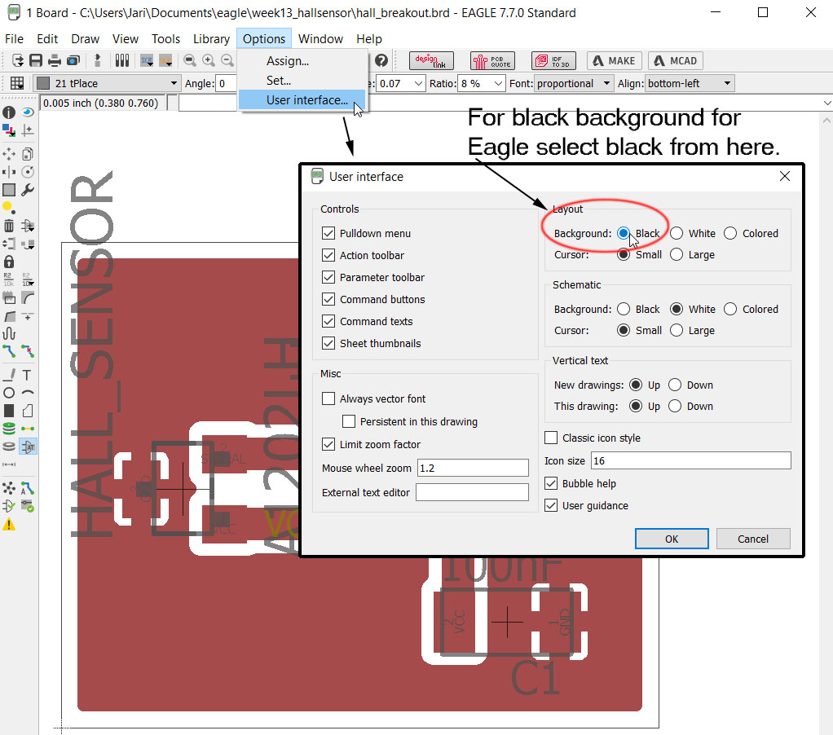Image resolution: width=833 pixels, height=735 pixels.
Task: Uncheck the Parameter toolbar option
Action: point(328,277)
